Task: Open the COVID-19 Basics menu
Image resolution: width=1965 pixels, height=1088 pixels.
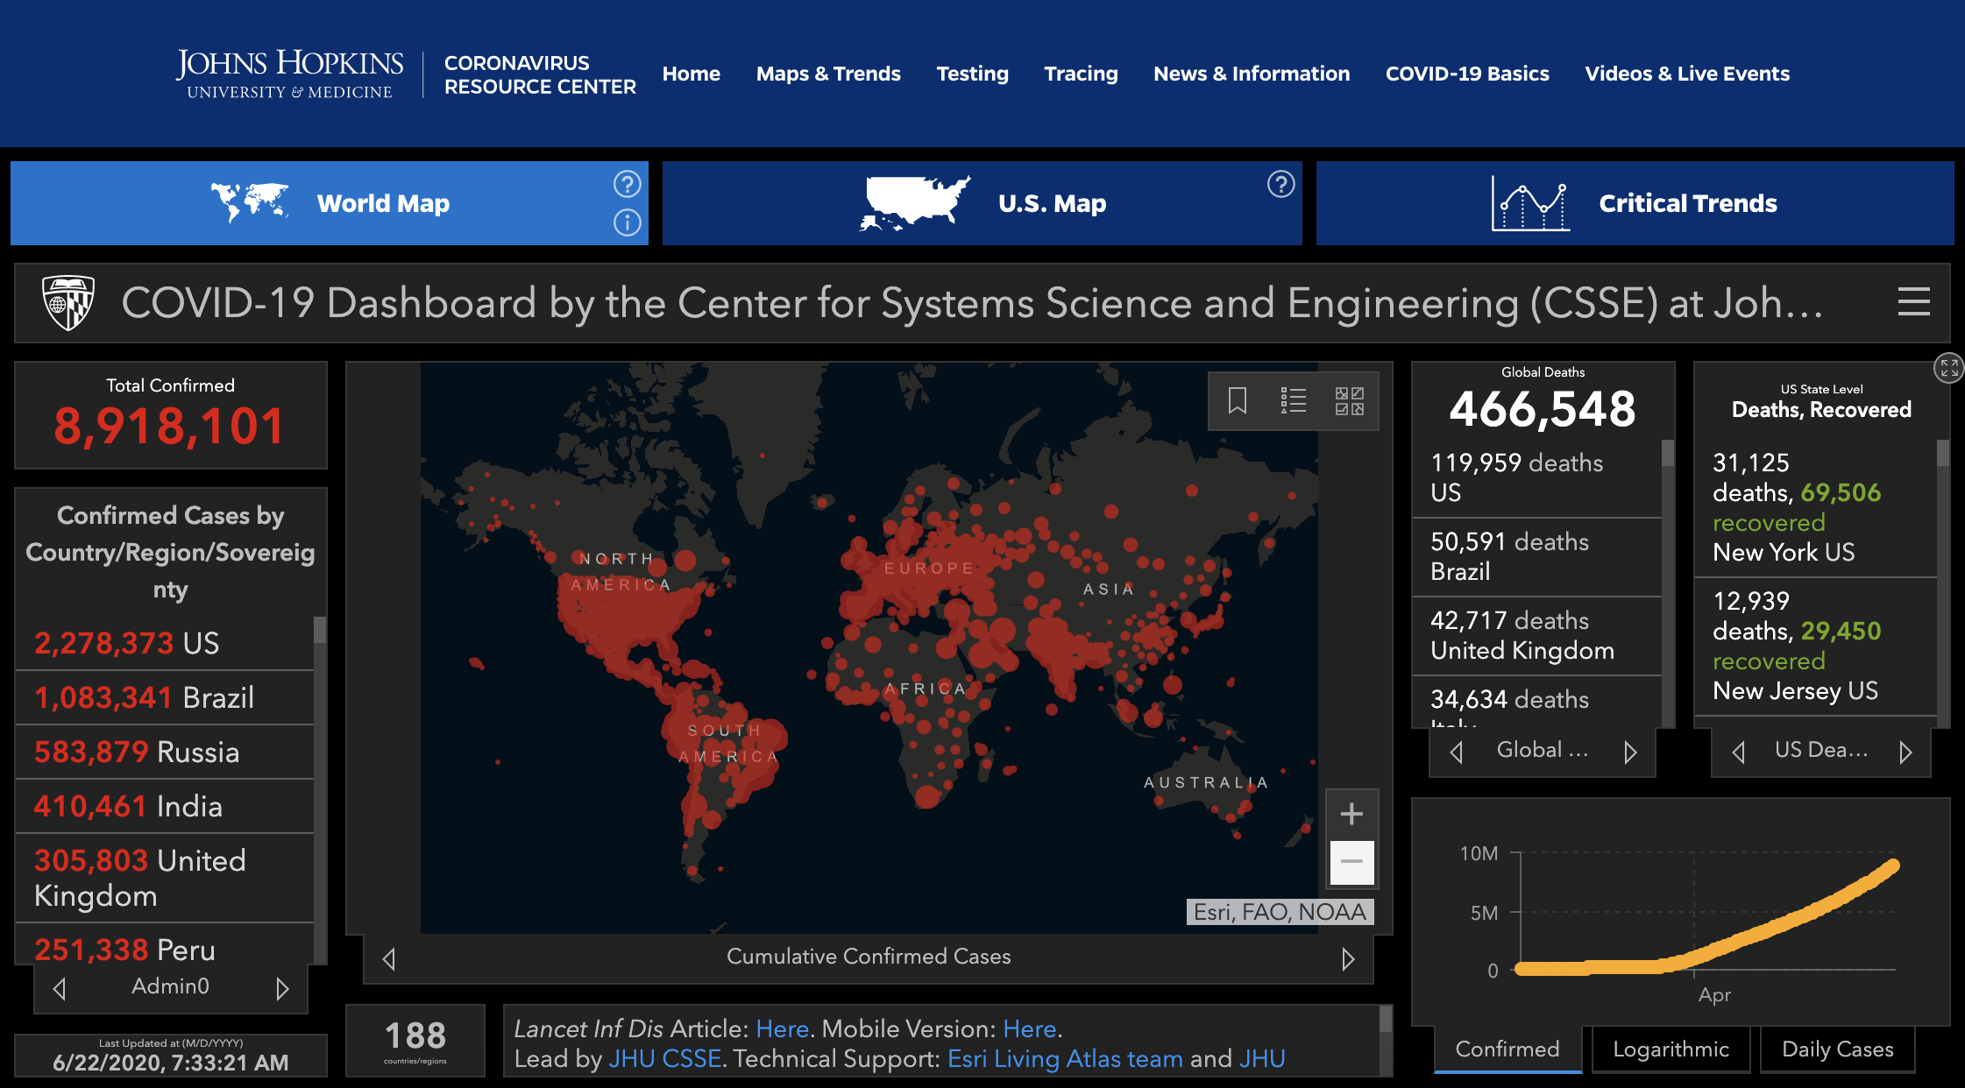Action: pyautogui.click(x=1467, y=74)
